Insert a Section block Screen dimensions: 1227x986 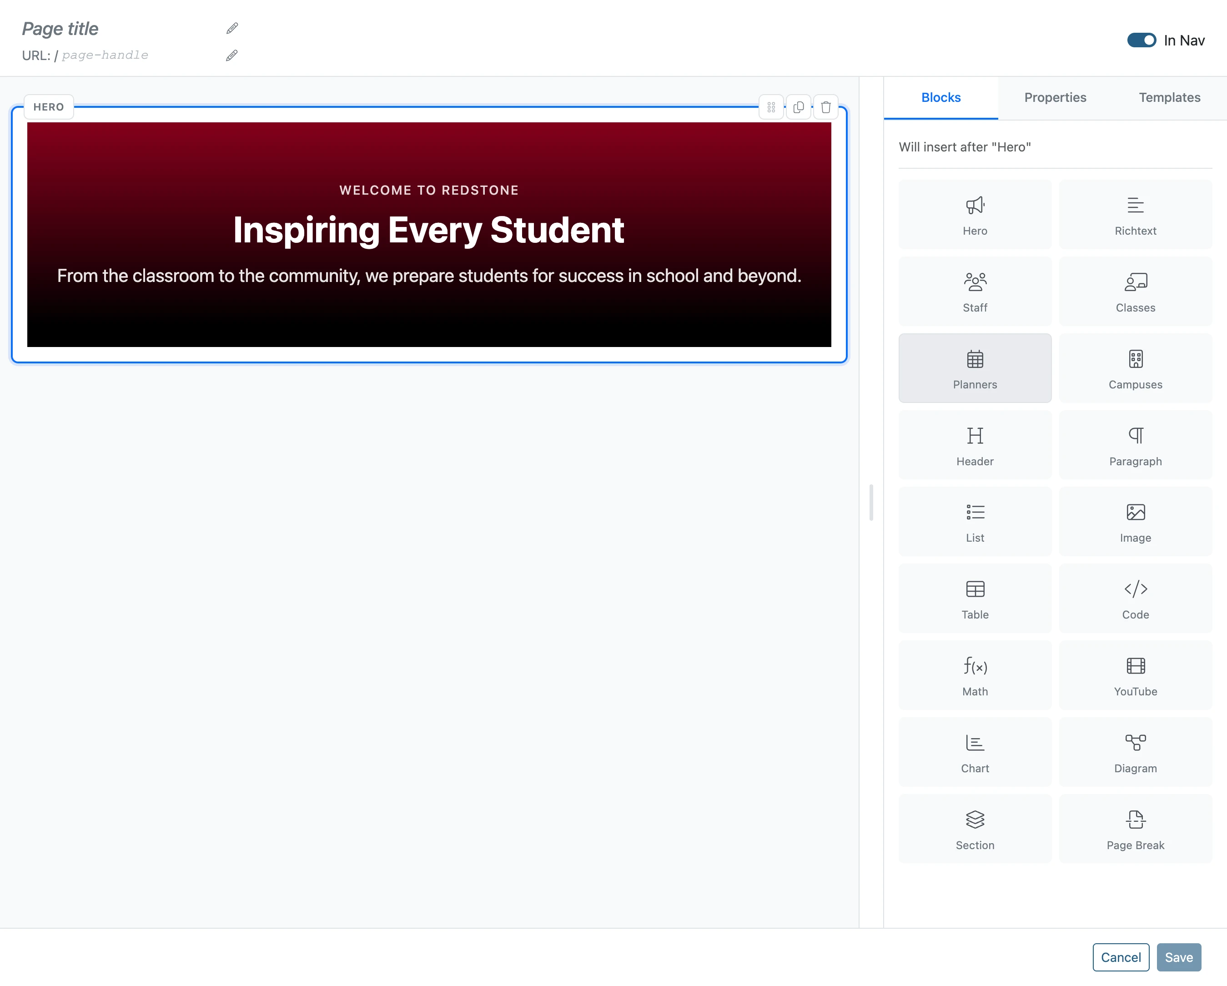(x=975, y=829)
